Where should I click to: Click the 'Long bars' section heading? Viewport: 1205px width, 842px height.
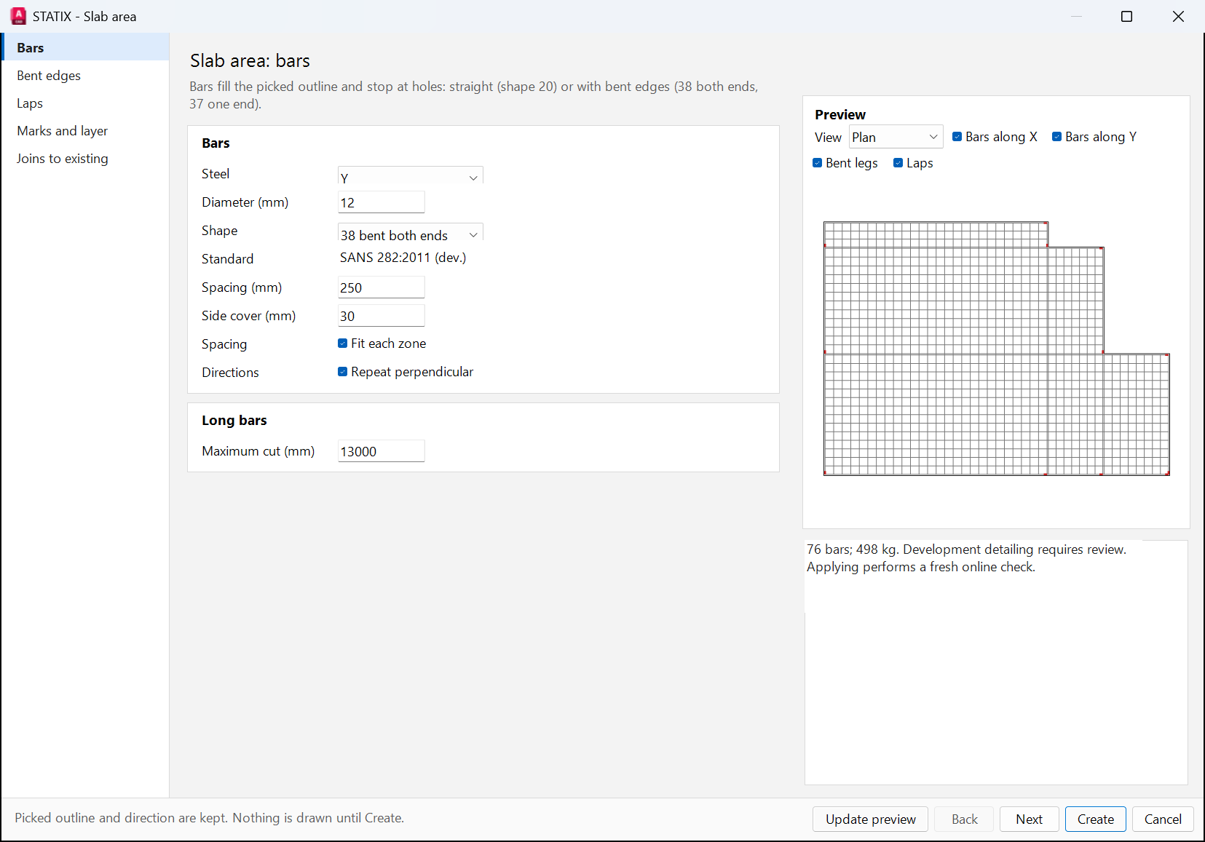coord(234,420)
